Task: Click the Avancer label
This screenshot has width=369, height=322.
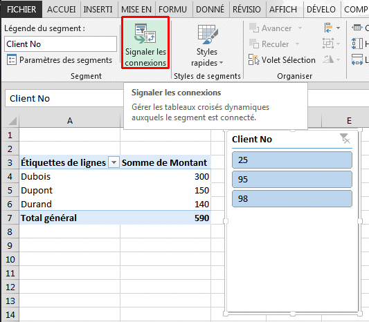Action: click(276, 28)
